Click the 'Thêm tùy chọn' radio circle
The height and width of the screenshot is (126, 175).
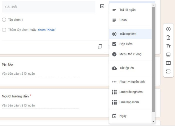pyautogui.click(x=4, y=30)
